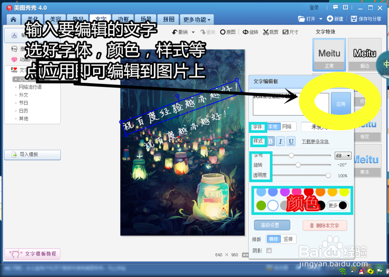Viewport: 389px width, 277px height.
Task: Open 高级设置 advanced settings
Action: 272,225
